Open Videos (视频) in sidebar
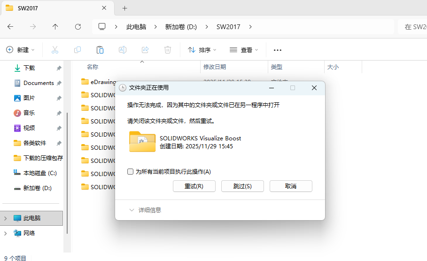 pos(29,128)
